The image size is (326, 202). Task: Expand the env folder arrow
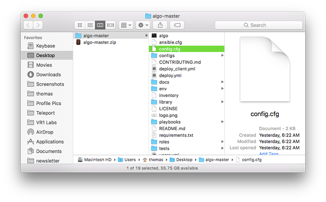click(x=222, y=89)
